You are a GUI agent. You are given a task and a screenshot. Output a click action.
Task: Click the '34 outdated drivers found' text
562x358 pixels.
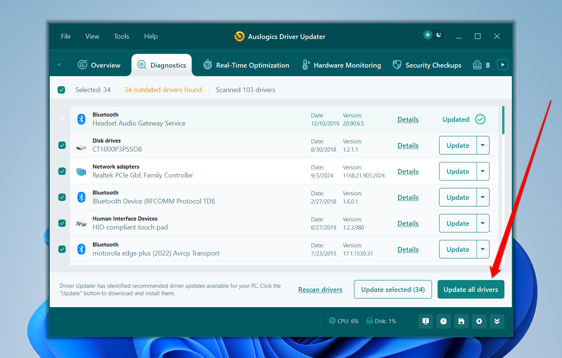coord(163,90)
